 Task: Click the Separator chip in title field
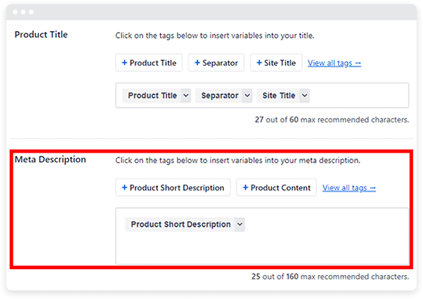tap(219, 95)
